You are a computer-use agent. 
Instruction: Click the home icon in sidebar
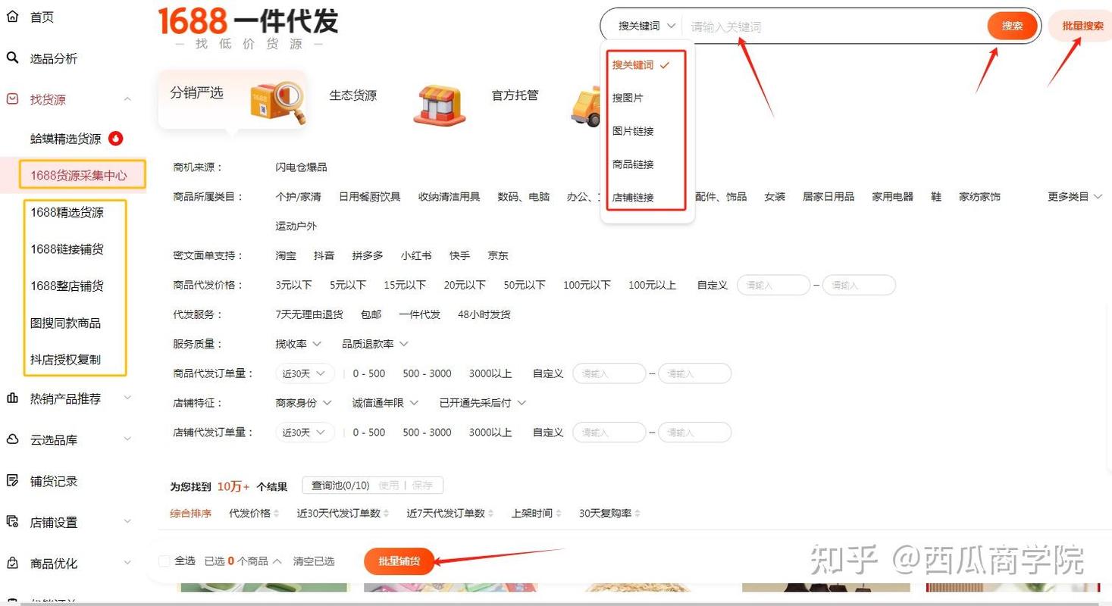tap(12, 17)
